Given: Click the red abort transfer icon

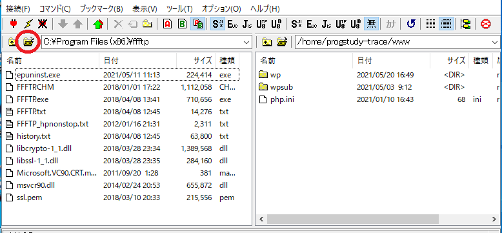Looking at the screenshot, I should tap(486, 24).
